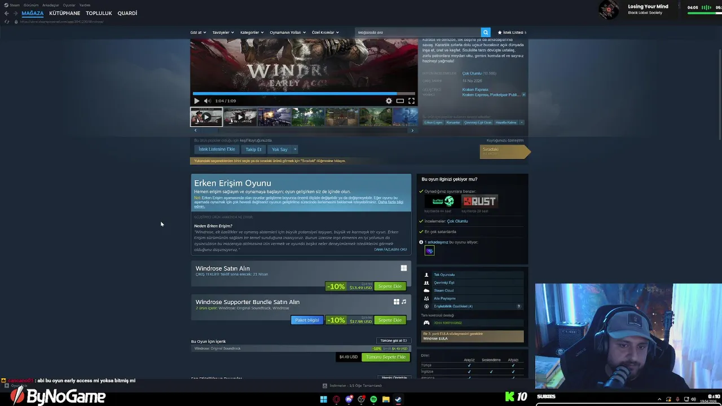
Task: Open the MAĞAZA tab
Action: coord(33,13)
